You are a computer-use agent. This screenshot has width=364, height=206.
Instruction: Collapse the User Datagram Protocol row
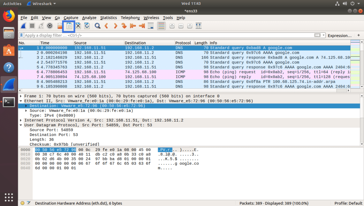pyautogui.click(x=21, y=125)
